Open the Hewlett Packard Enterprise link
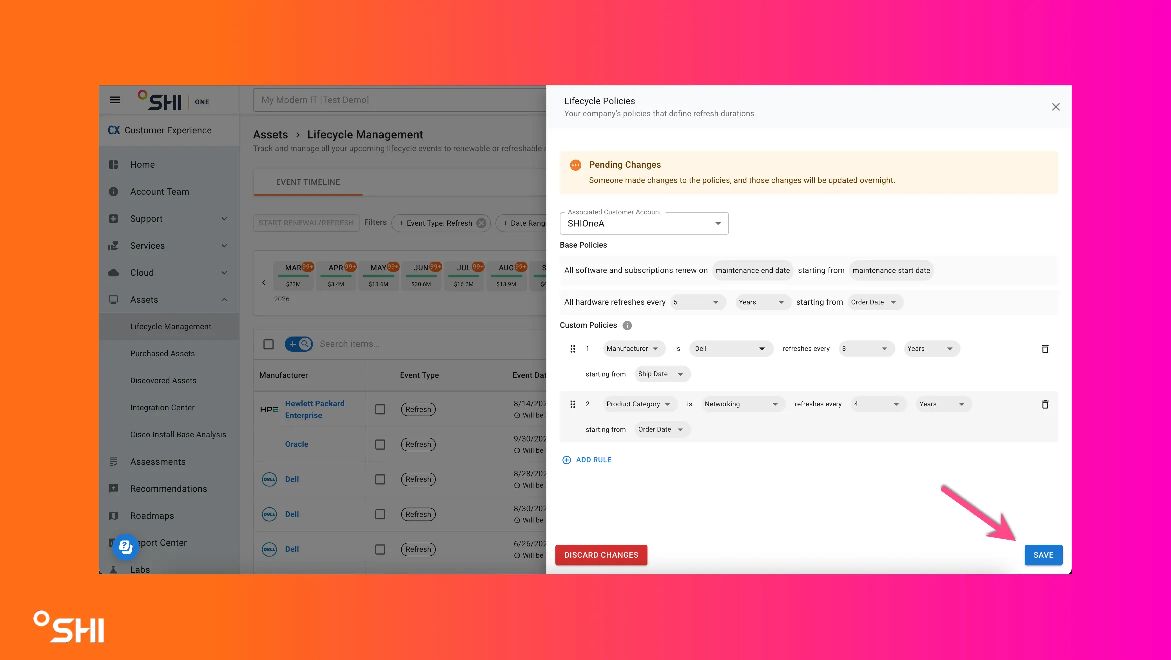This screenshot has width=1171, height=660. (315, 409)
